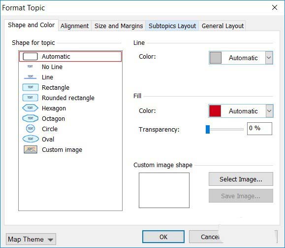
Task: Click the transparency percentage input field
Action: pos(259,129)
